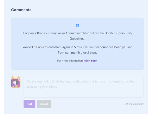Click the blue comment bubble icon
The width and height of the screenshot is (152, 114).
coord(78,25)
